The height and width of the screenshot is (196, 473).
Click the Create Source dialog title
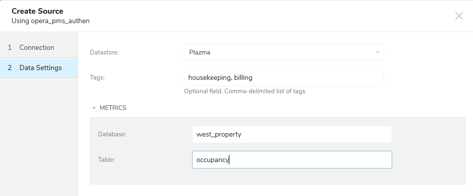37,11
